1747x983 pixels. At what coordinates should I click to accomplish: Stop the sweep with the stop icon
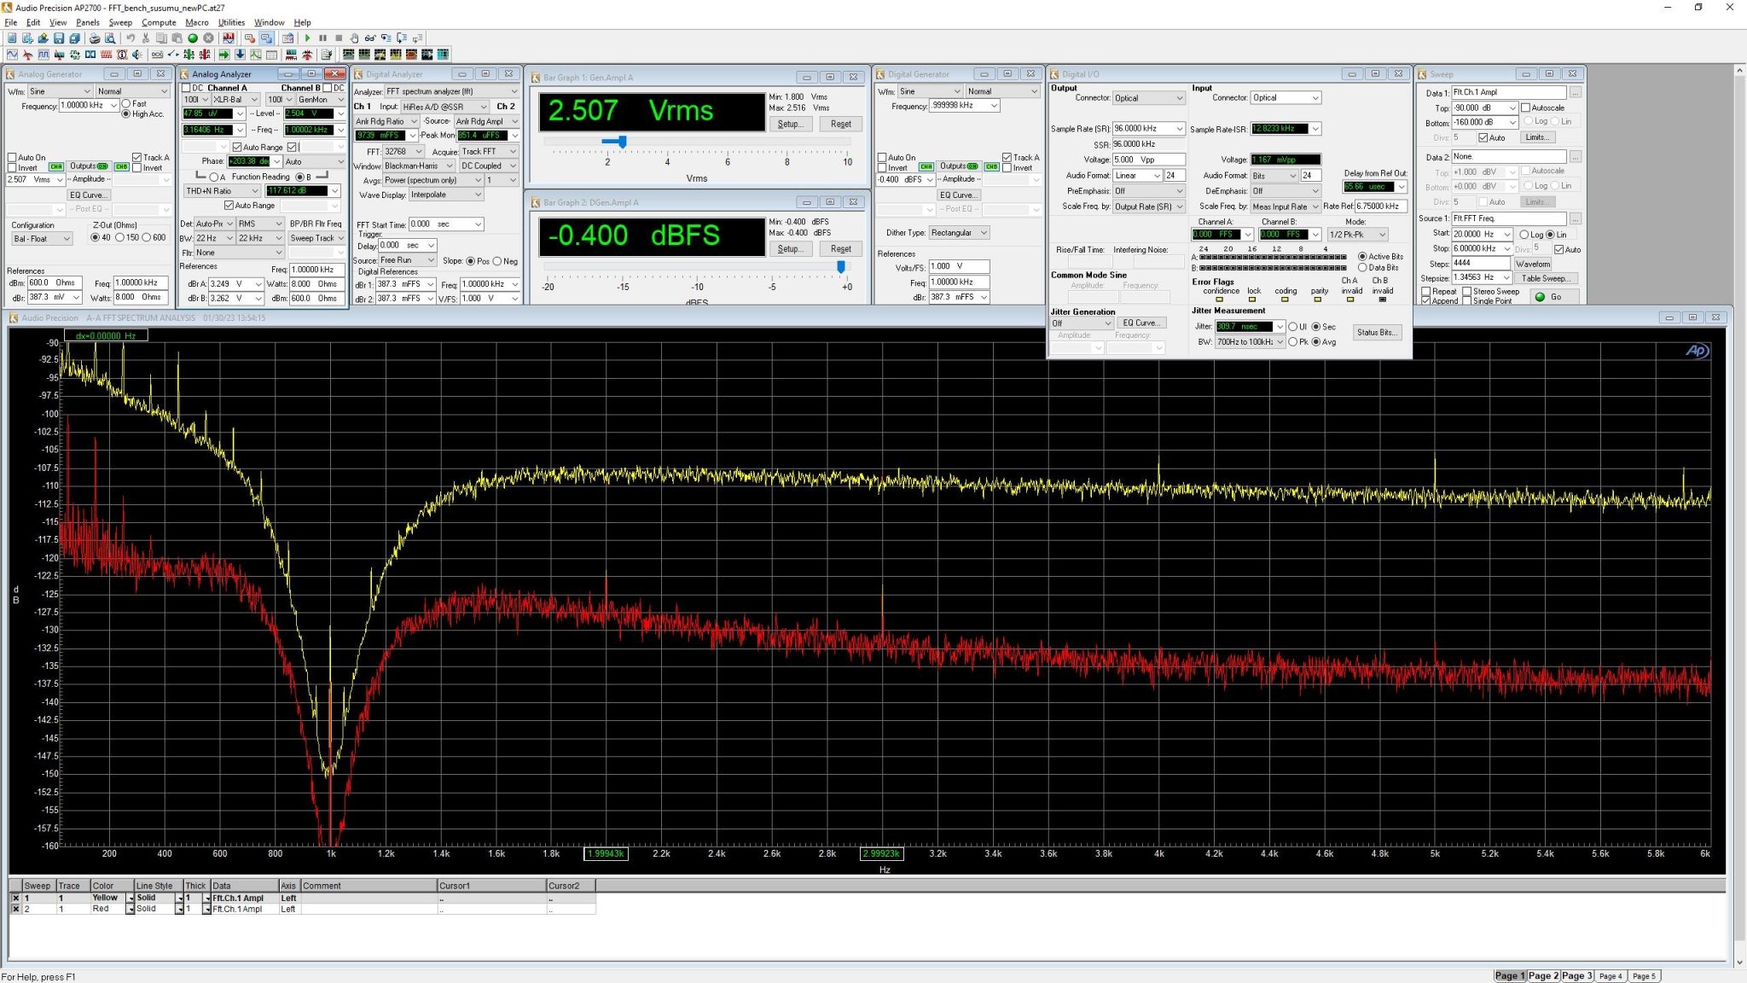click(x=339, y=38)
